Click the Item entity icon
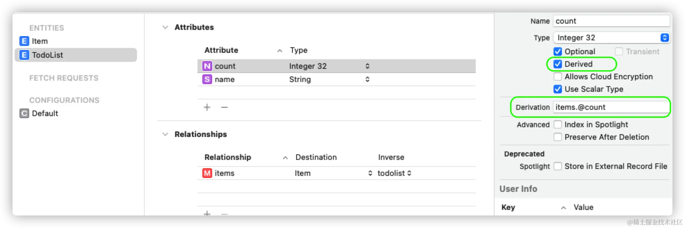Viewport: 685px width, 228px height. tap(24, 41)
